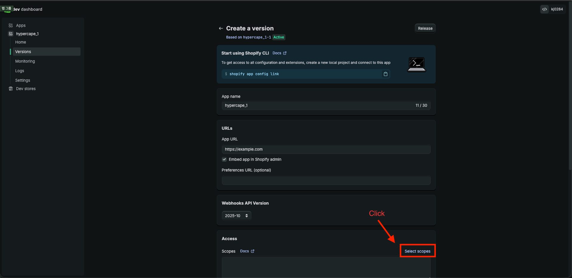Click the terminal illustration thumbnail

[417, 64]
